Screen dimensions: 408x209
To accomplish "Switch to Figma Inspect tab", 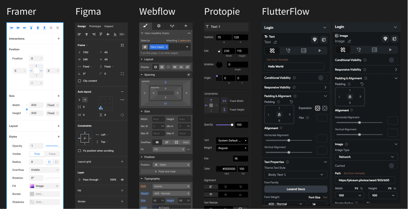I will pyautogui.click(x=109, y=26).
